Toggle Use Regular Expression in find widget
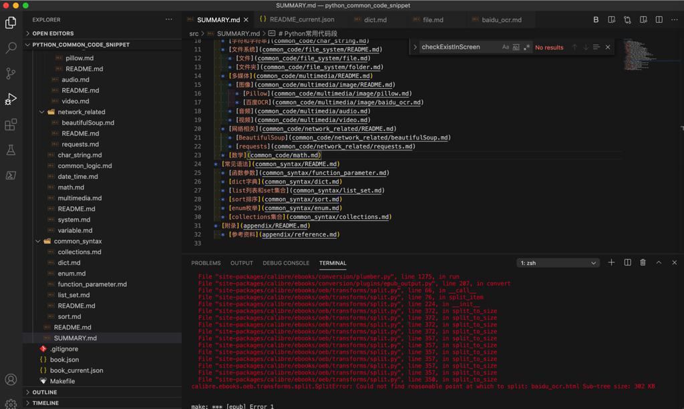This screenshot has height=409, width=684. tap(526, 47)
